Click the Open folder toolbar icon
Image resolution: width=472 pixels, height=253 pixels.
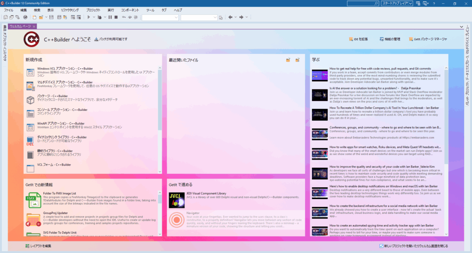coord(41,17)
